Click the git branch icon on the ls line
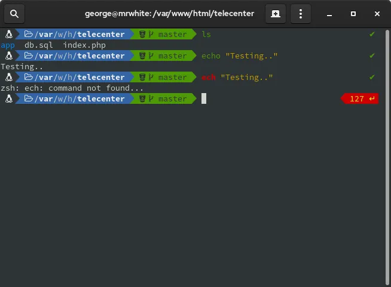391x287 pixels. click(151, 34)
